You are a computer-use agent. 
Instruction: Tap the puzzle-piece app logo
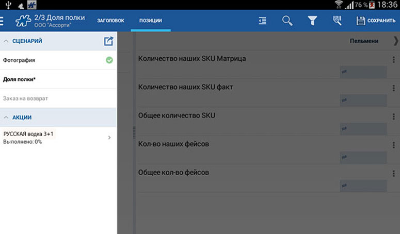point(23,21)
